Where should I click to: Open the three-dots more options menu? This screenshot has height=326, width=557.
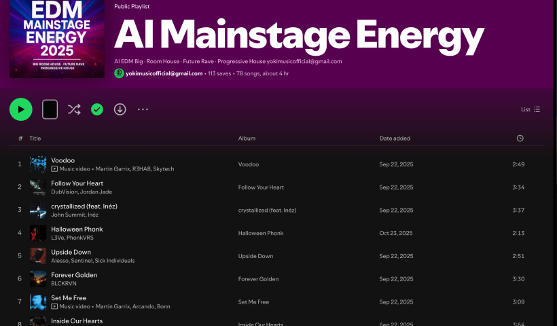[143, 109]
